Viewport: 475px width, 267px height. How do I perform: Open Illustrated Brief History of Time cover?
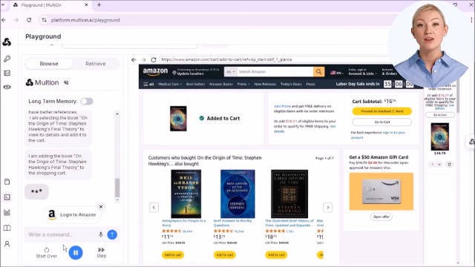(289, 194)
